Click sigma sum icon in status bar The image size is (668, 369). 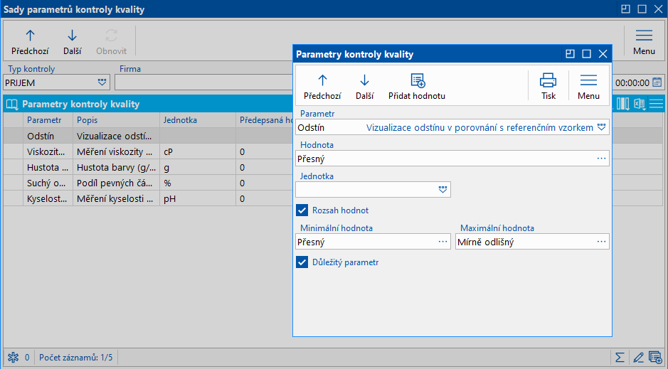620,357
